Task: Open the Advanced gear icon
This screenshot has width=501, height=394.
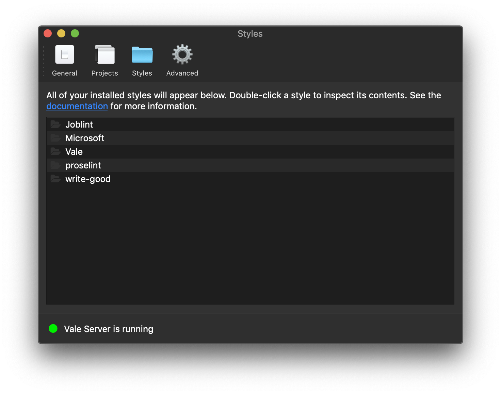Action: (182, 54)
